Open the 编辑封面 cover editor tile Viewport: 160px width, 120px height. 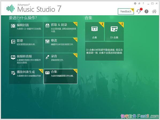(26, 29)
